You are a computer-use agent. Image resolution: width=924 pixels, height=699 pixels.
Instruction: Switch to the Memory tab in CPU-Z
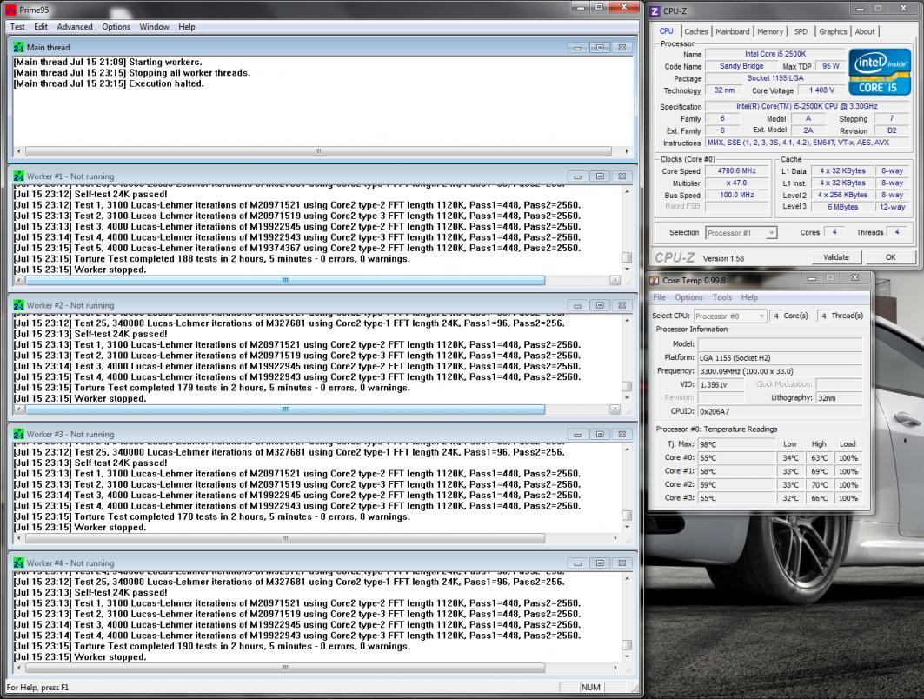coord(770,31)
